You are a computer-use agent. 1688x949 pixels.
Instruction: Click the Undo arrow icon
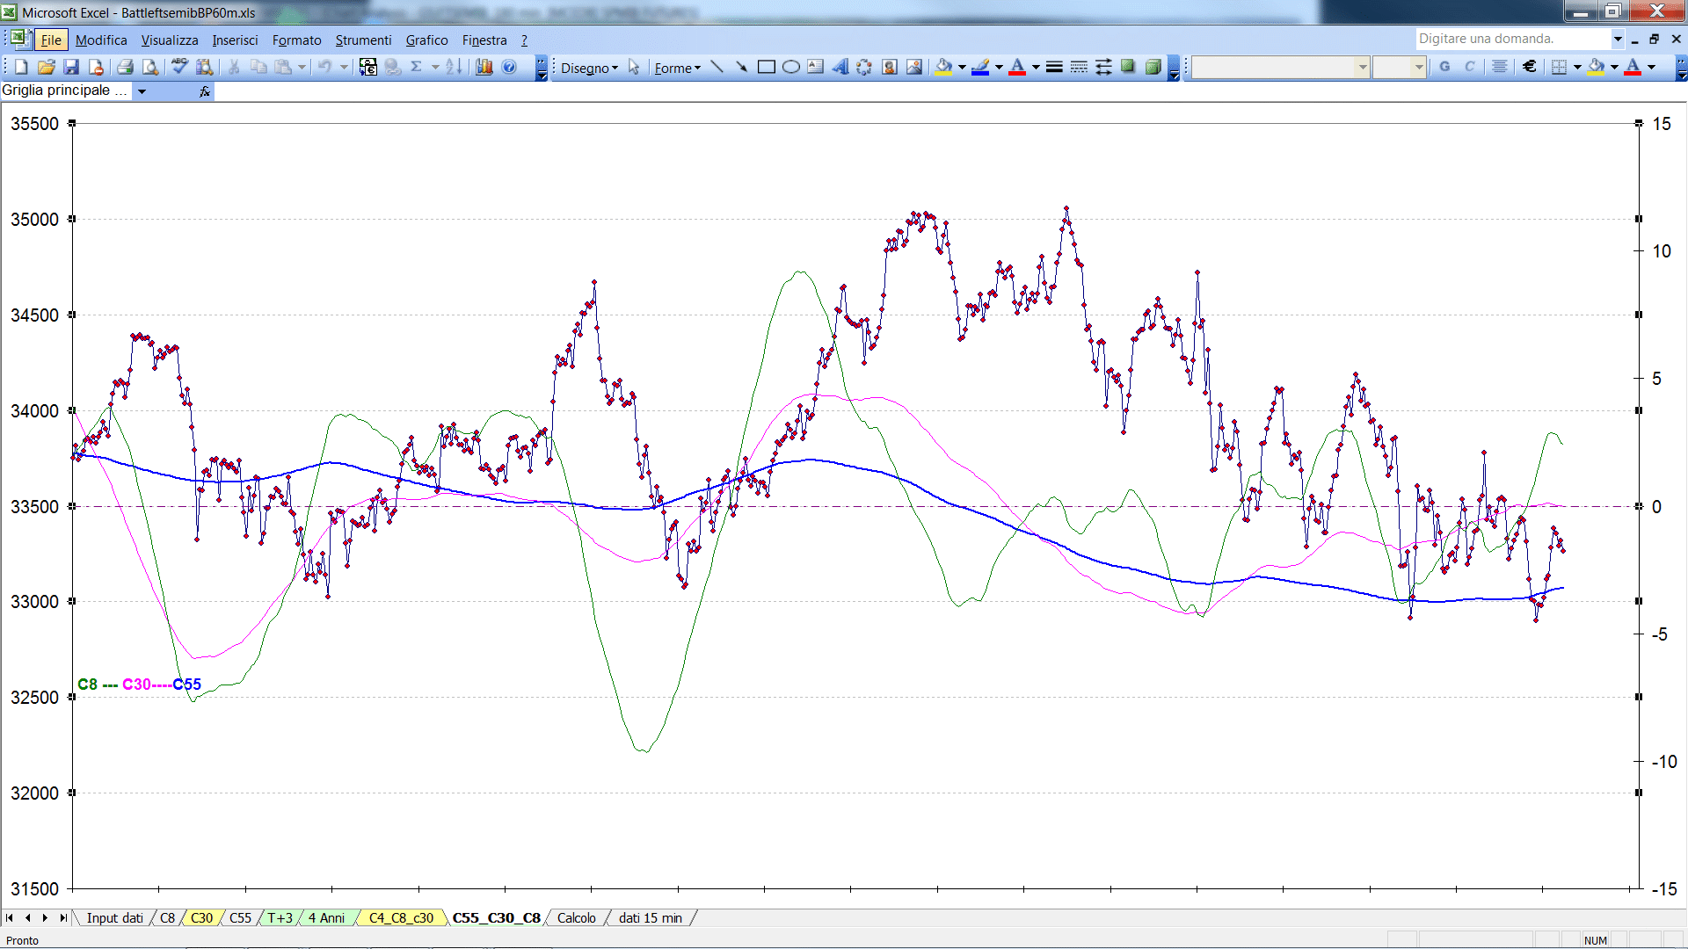click(x=324, y=67)
